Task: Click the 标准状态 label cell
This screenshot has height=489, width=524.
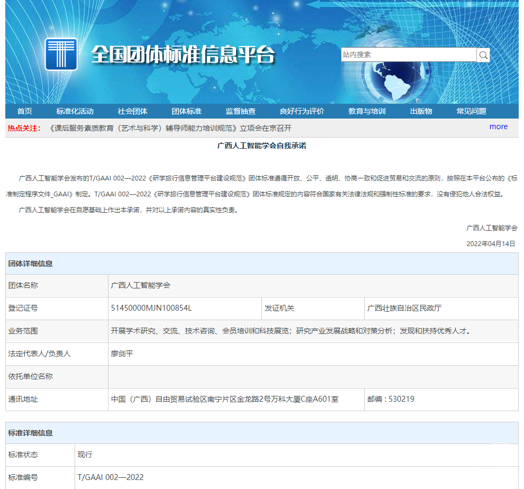Action: [x=40, y=455]
